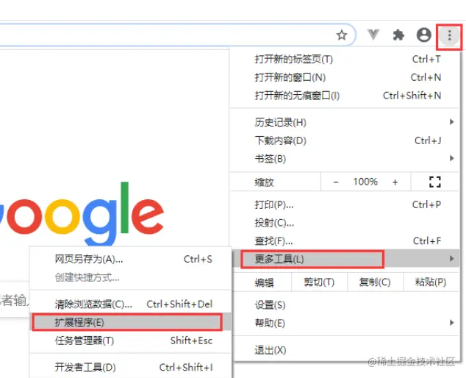This screenshot has height=378, width=466.
Task: Open the extensions puzzle piece menu
Action: pyautogui.click(x=398, y=35)
